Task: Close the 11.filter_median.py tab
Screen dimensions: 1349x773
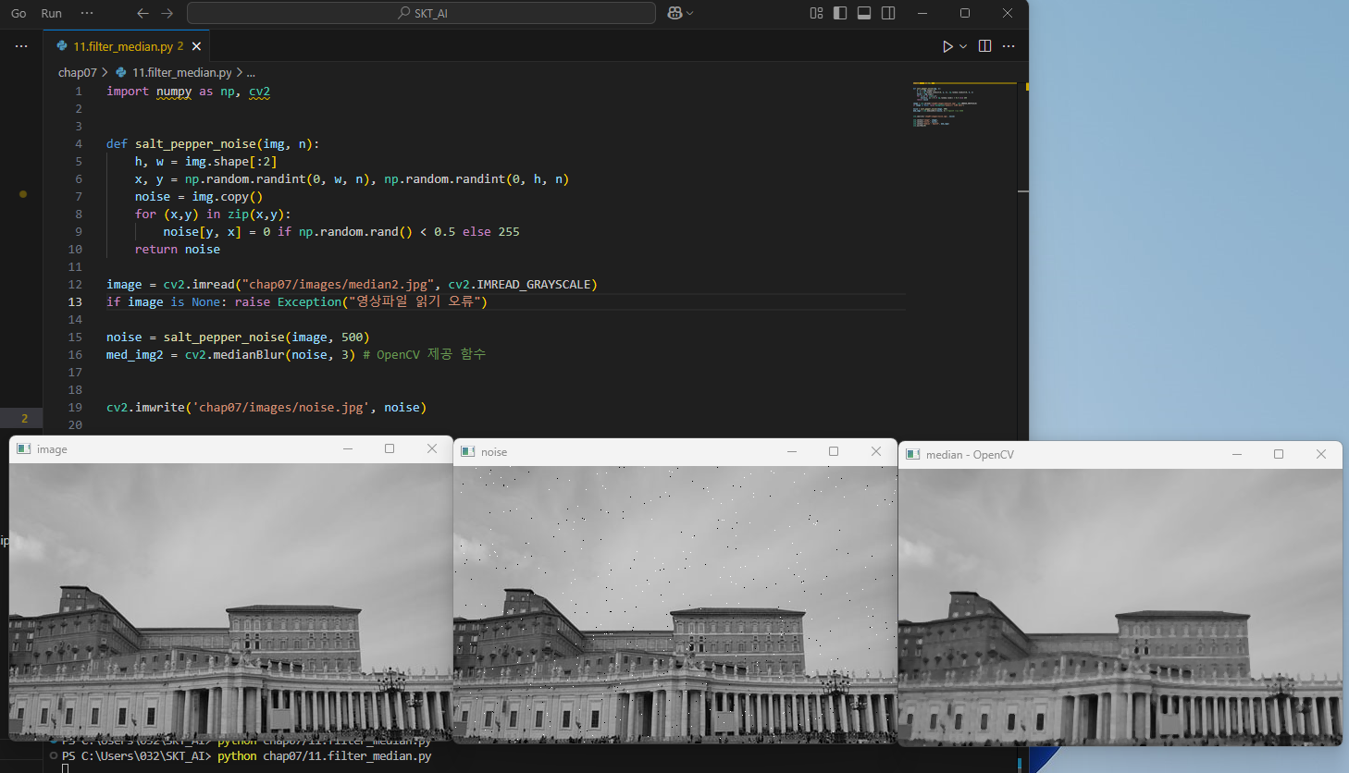Action: point(196,46)
